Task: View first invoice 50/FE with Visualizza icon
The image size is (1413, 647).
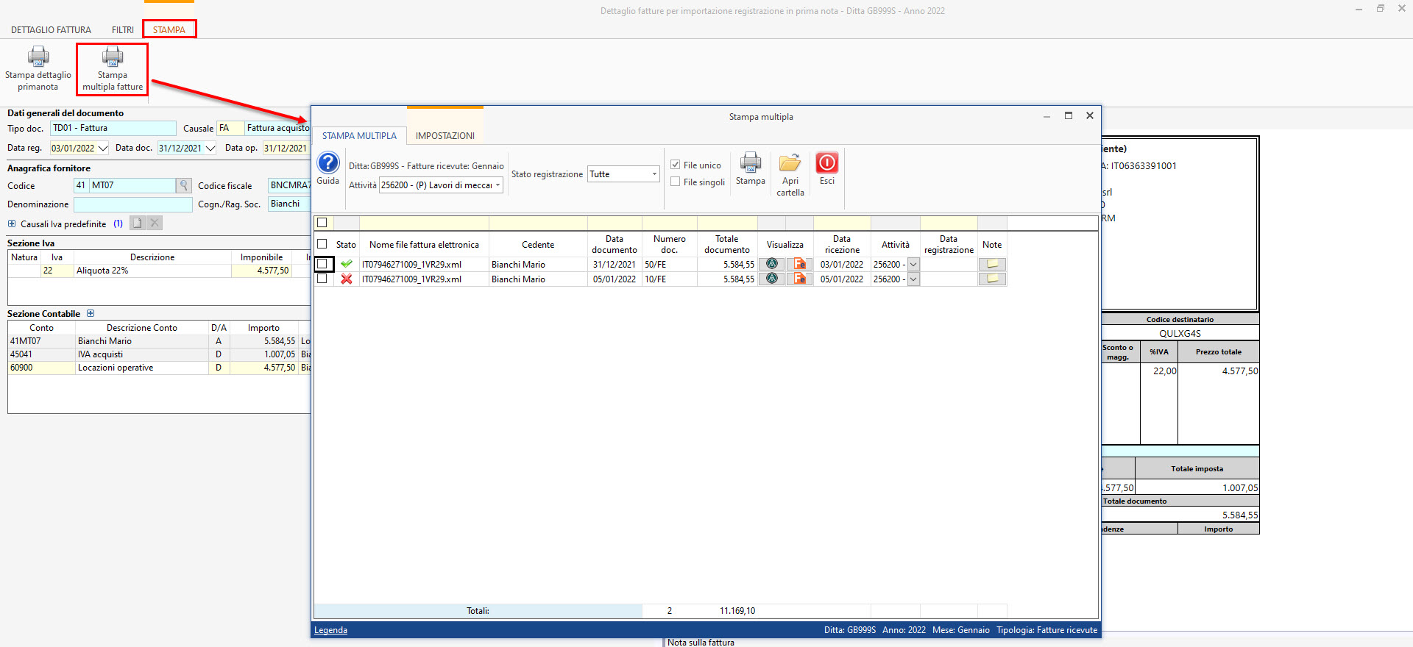Action: pyautogui.click(x=771, y=264)
